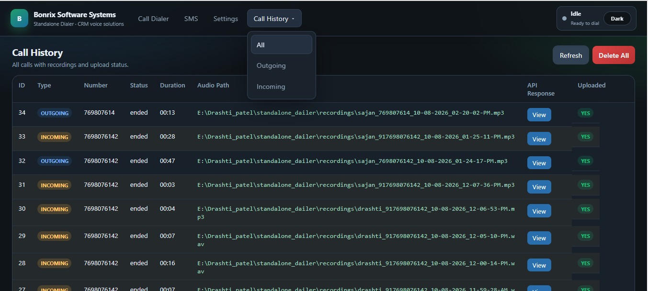Click the INCOMING badge in row 28
This screenshot has height=291, width=648.
[55, 263]
